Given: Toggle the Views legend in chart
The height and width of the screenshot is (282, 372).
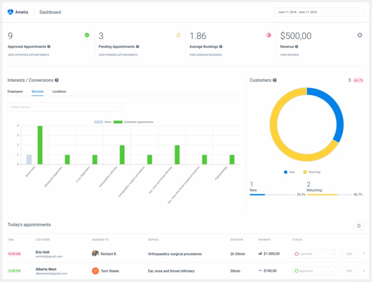Looking at the screenshot, I should pos(103,122).
